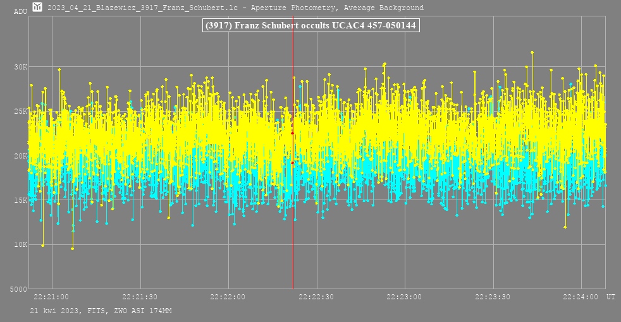
Task: Click the 5000 ADU axis label
Action: coord(18,289)
